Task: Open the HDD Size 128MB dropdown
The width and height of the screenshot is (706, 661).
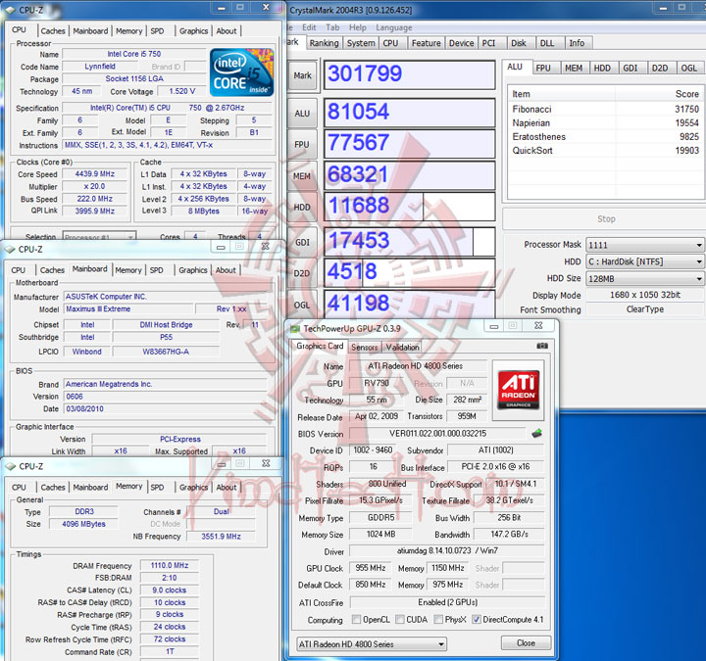Action: pos(644,279)
